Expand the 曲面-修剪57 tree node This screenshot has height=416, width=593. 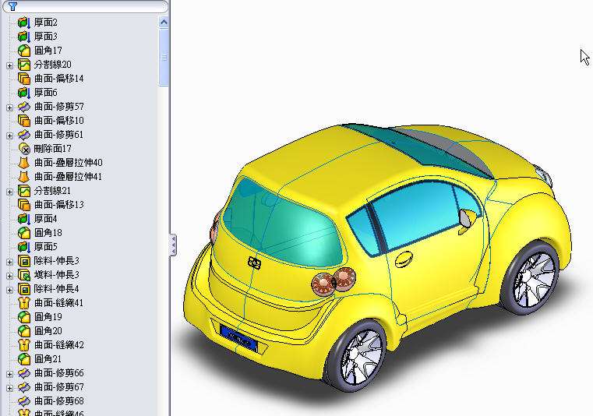[x=10, y=108]
